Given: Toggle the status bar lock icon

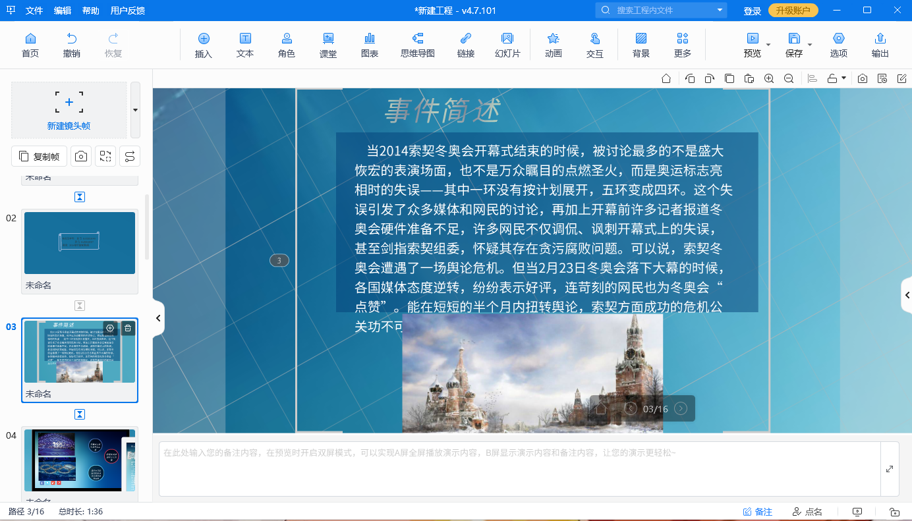Looking at the screenshot, I should click(x=894, y=512).
